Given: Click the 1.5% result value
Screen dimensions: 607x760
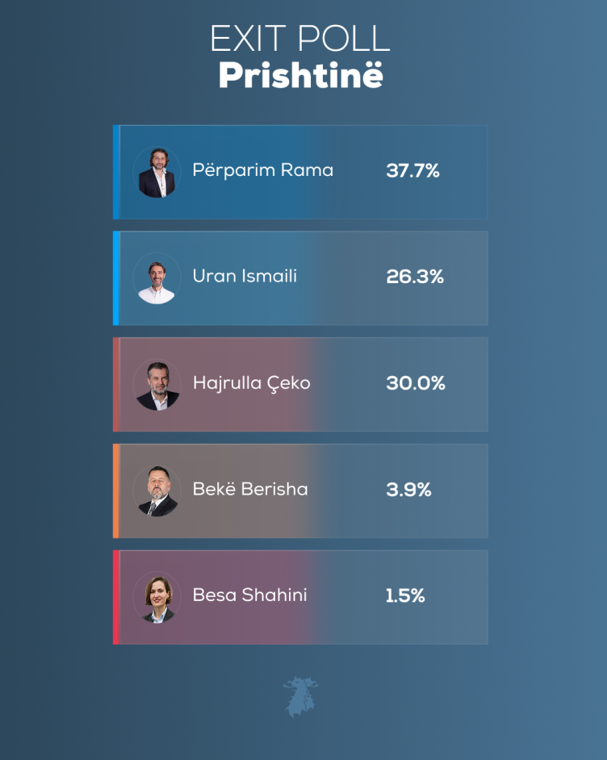Looking at the screenshot, I should 405,596.
